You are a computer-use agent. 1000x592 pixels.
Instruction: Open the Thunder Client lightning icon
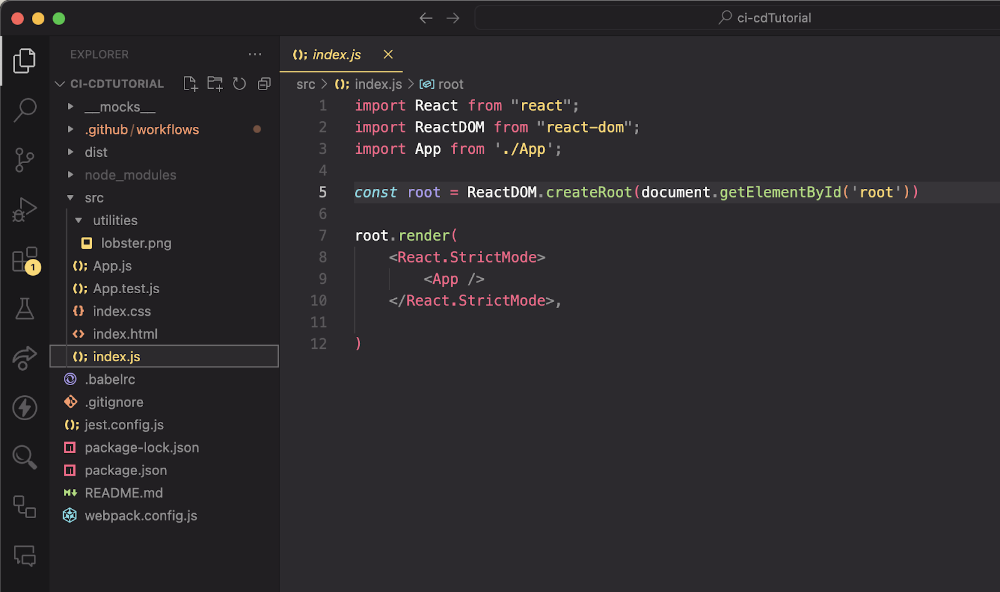24,408
